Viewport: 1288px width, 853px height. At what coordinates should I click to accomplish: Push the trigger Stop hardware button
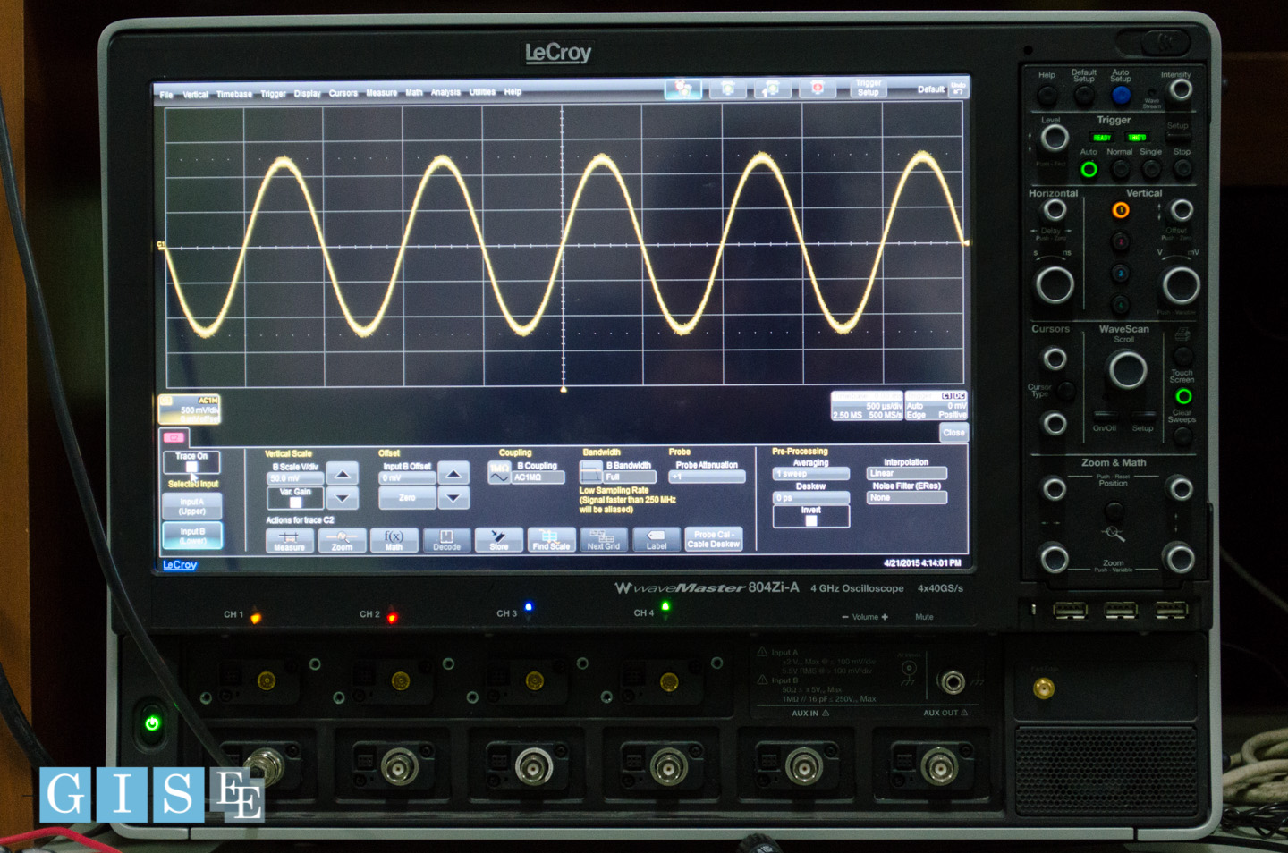point(1182,169)
